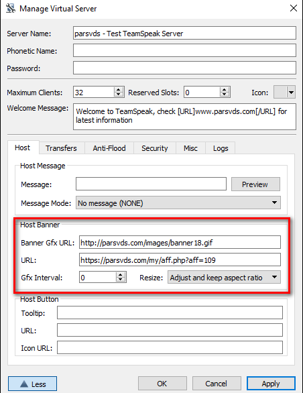Decrease Gfx Interval with down arrow
Viewport: 303px width, 393px height.
[x=120, y=280]
